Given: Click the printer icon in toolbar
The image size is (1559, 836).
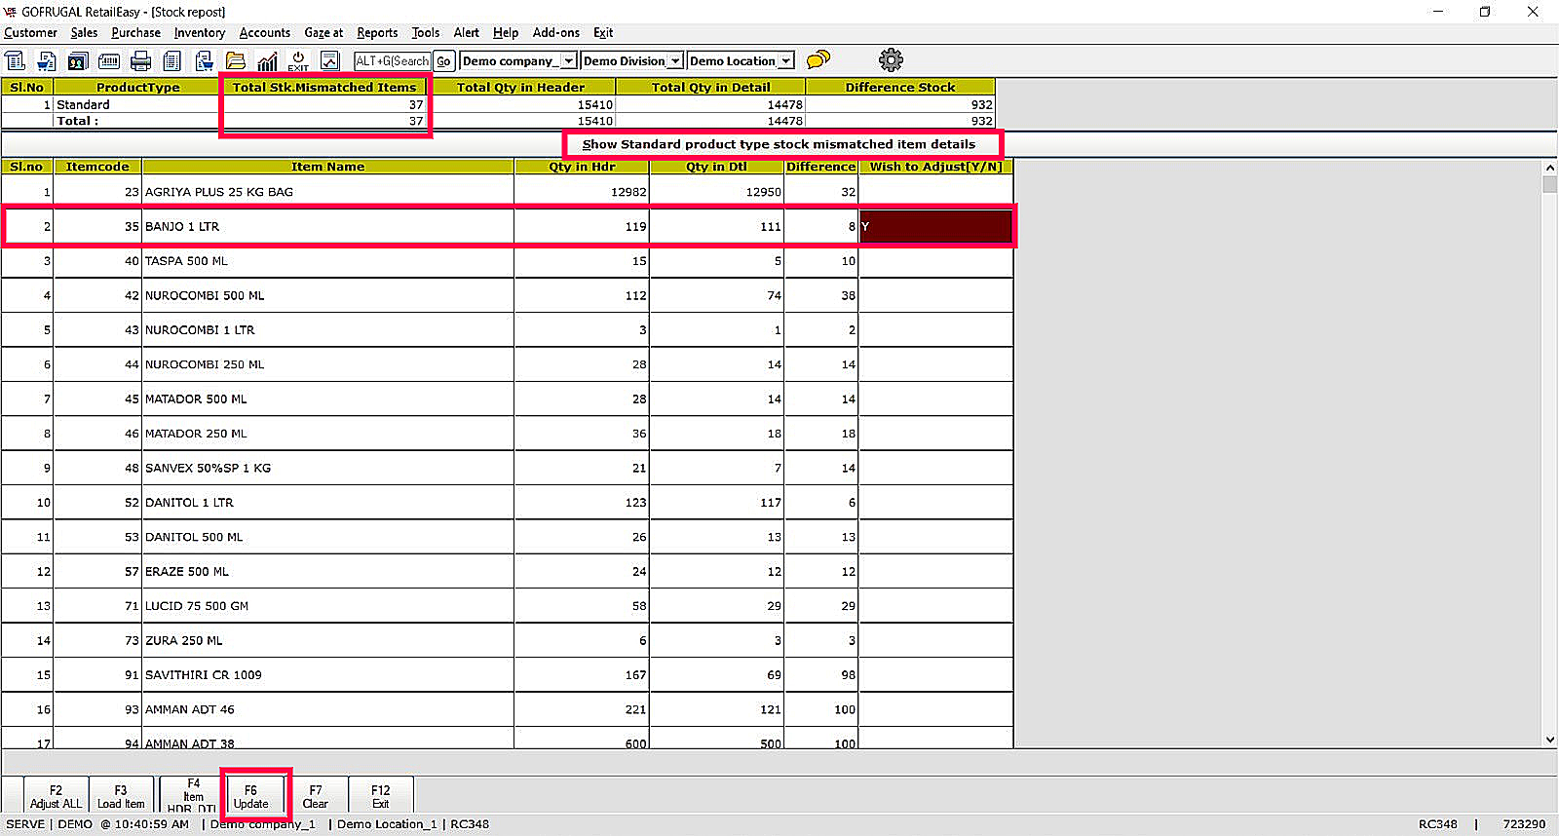Looking at the screenshot, I should [x=140, y=61].
